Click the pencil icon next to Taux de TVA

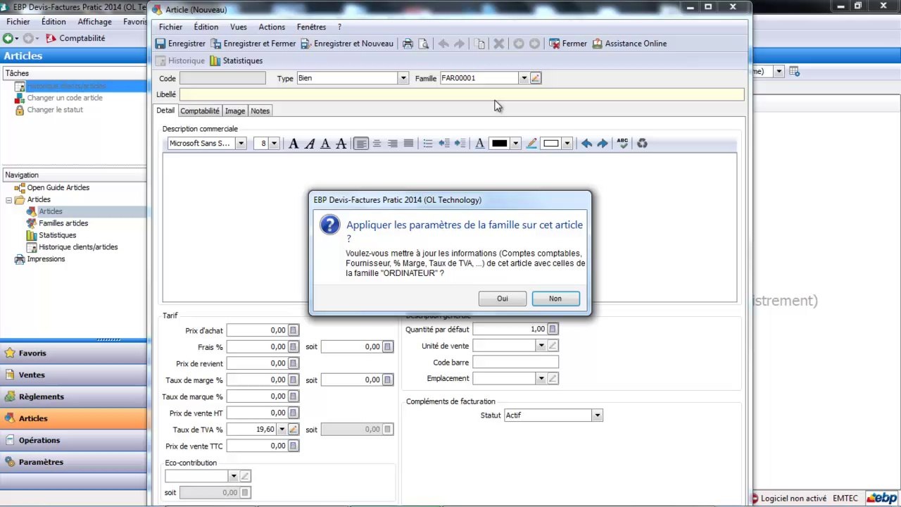click(294, 430)
